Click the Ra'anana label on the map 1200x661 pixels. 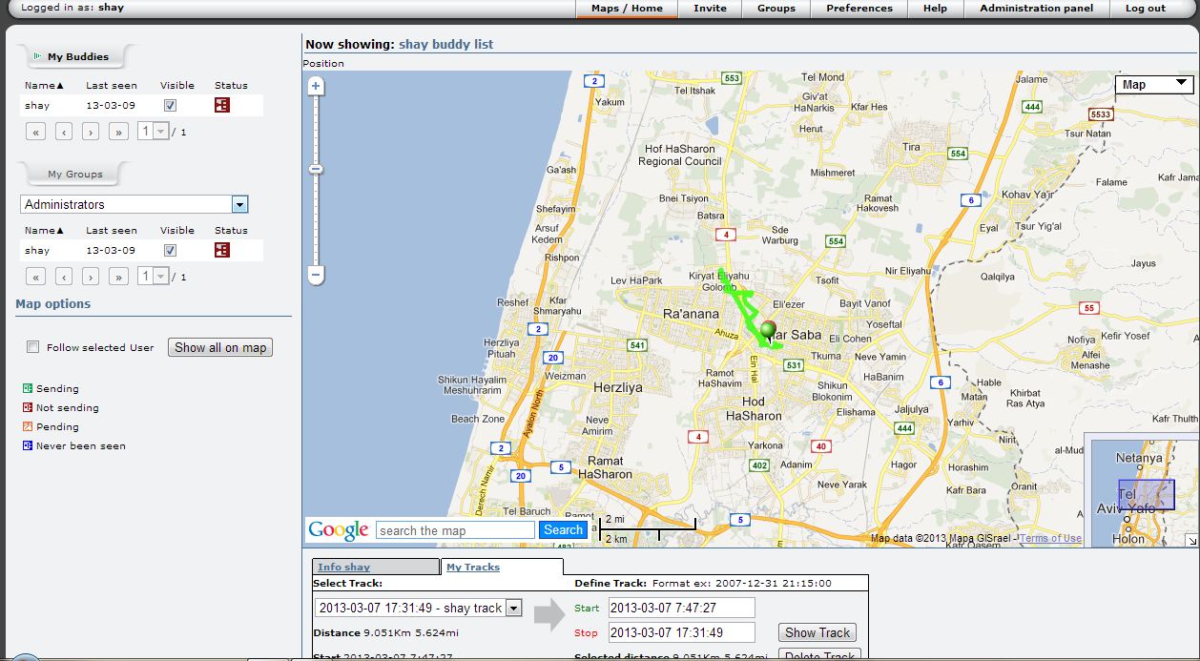tap(691, 314)
